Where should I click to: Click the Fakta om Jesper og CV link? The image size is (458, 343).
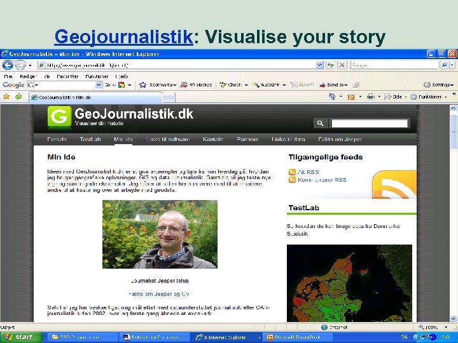coord(159,294)
